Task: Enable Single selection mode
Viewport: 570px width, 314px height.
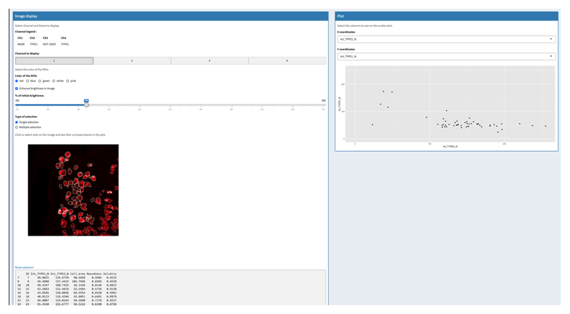Action: 17,123
